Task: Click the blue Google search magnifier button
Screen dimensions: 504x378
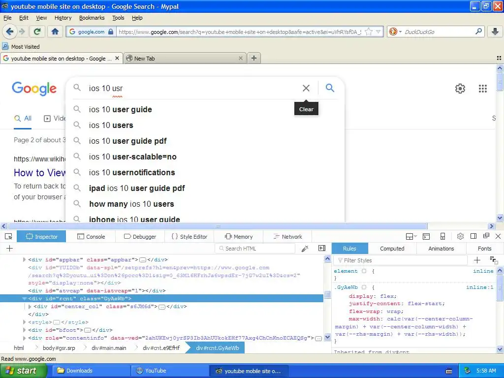Action: tap(330, 88)
